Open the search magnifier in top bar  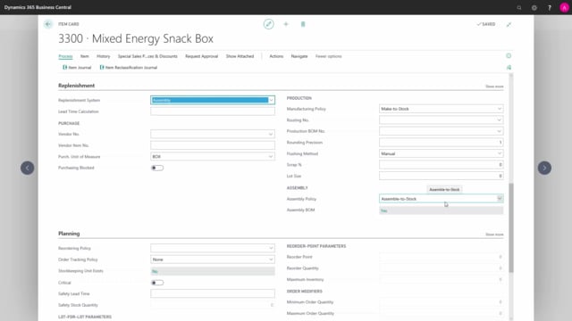point(519,7)
